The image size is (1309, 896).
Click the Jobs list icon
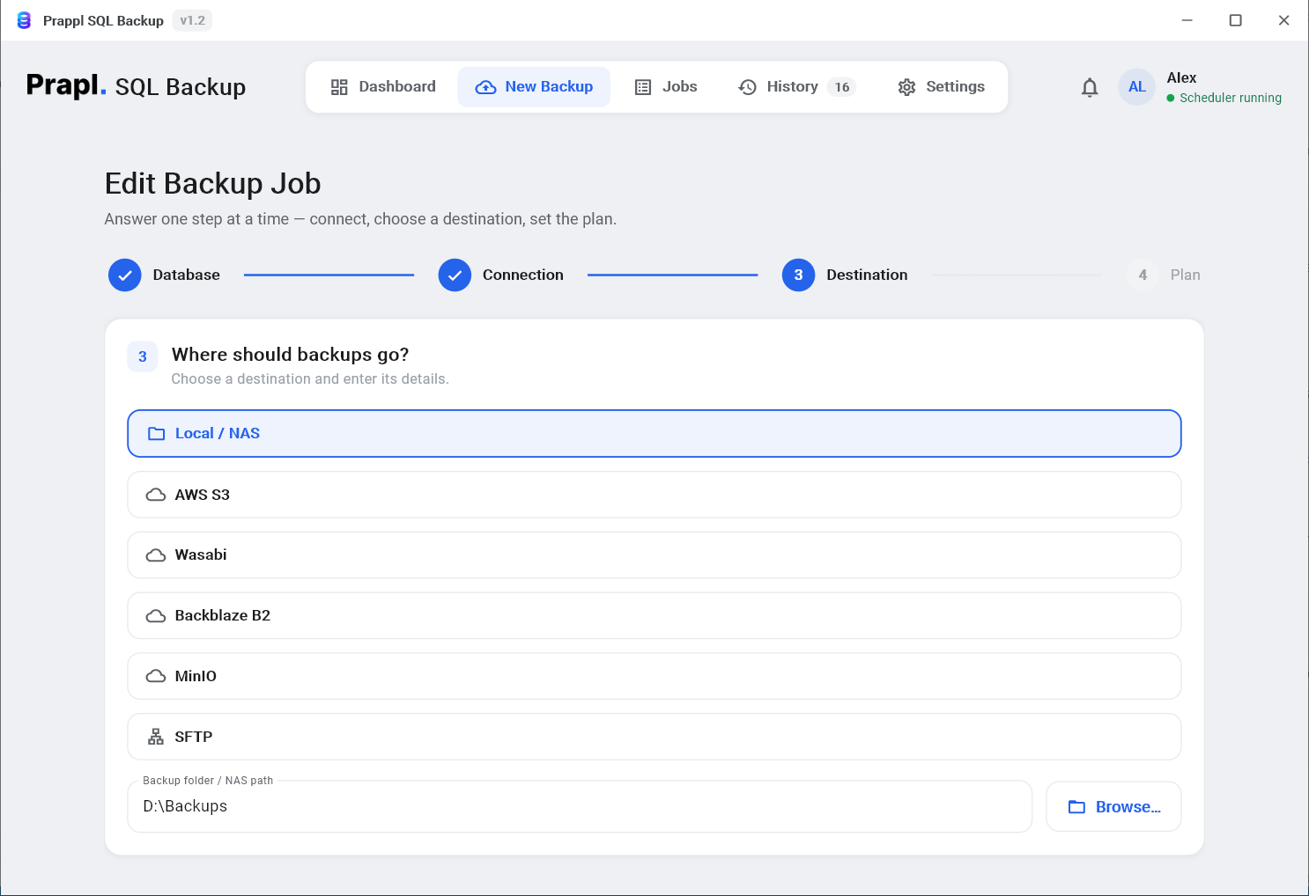click(x=643, y=87)
